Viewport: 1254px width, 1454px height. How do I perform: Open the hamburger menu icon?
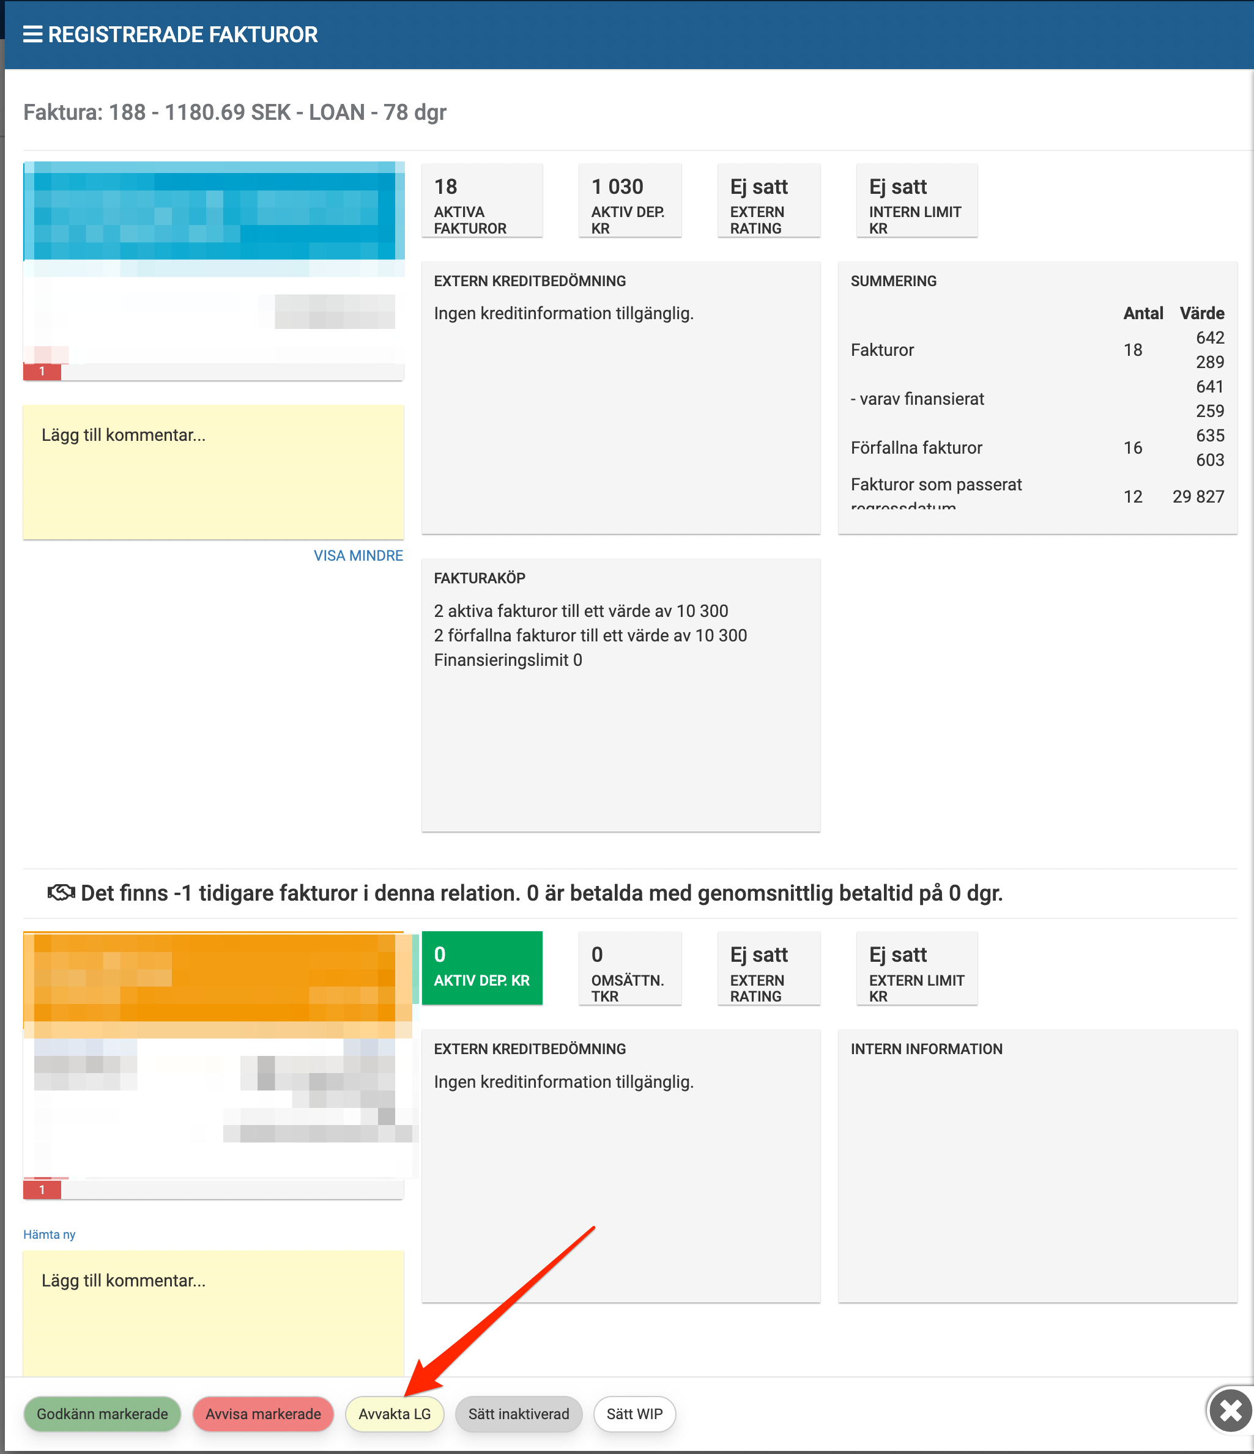coord(32,34)
